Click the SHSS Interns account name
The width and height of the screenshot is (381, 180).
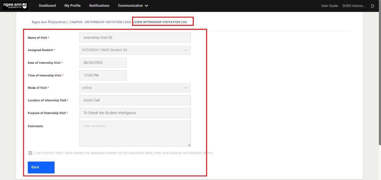pyautogui.click(x=354, y=6)
